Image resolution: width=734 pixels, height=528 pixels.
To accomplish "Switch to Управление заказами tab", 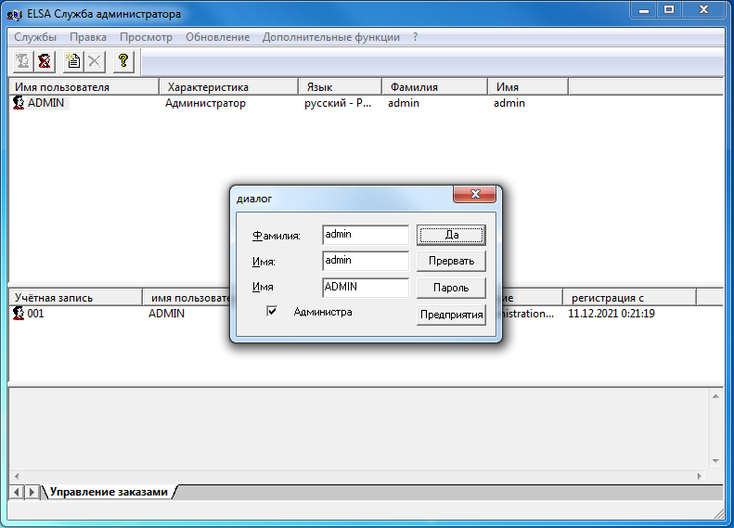I will point(109,492).
